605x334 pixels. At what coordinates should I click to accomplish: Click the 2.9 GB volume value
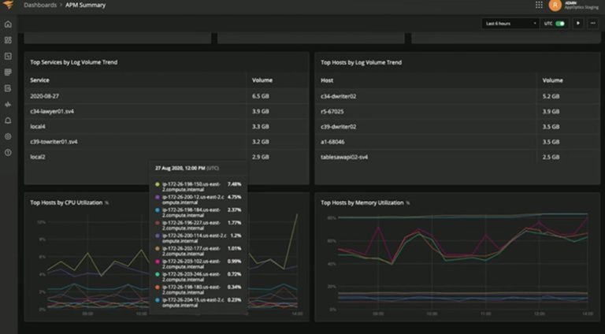(261, 157)
